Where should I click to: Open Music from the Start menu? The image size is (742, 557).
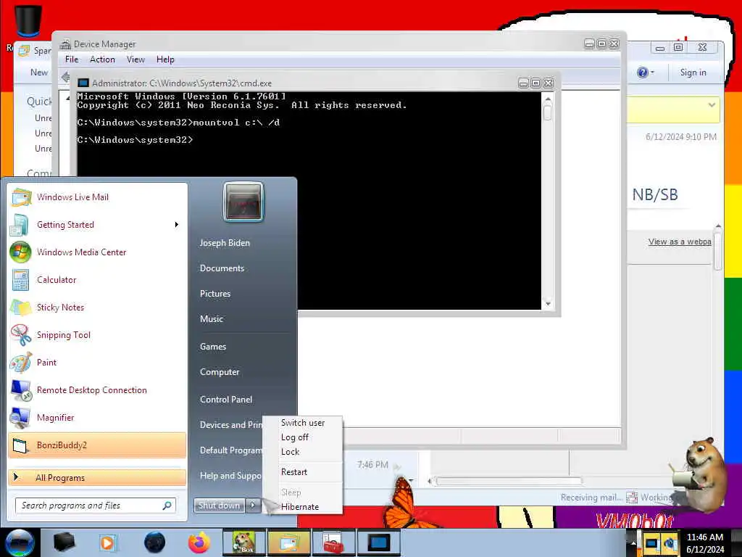[211, 319]
